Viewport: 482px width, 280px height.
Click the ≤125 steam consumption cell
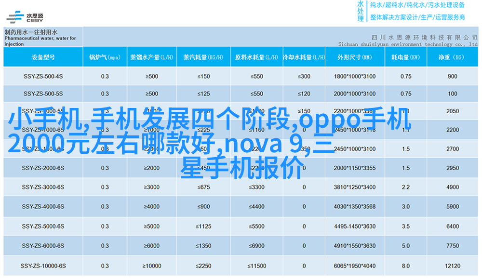[x=203, y=94]
